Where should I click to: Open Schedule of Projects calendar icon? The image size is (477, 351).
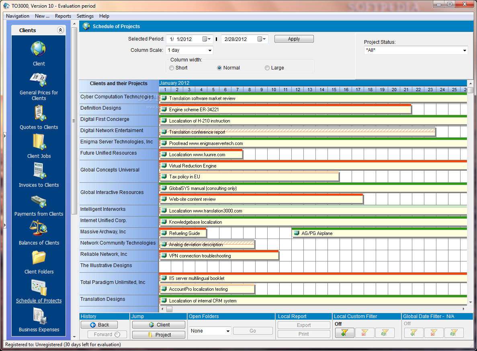39,287
